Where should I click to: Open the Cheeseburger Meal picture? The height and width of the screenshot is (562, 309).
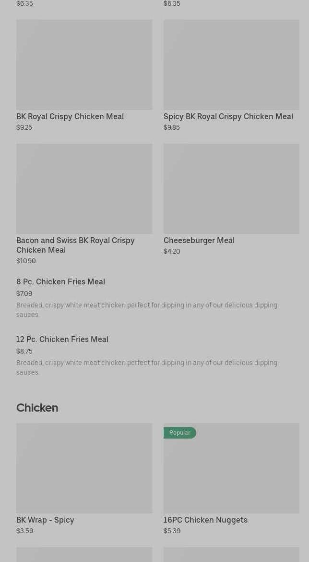click(231, 188)
